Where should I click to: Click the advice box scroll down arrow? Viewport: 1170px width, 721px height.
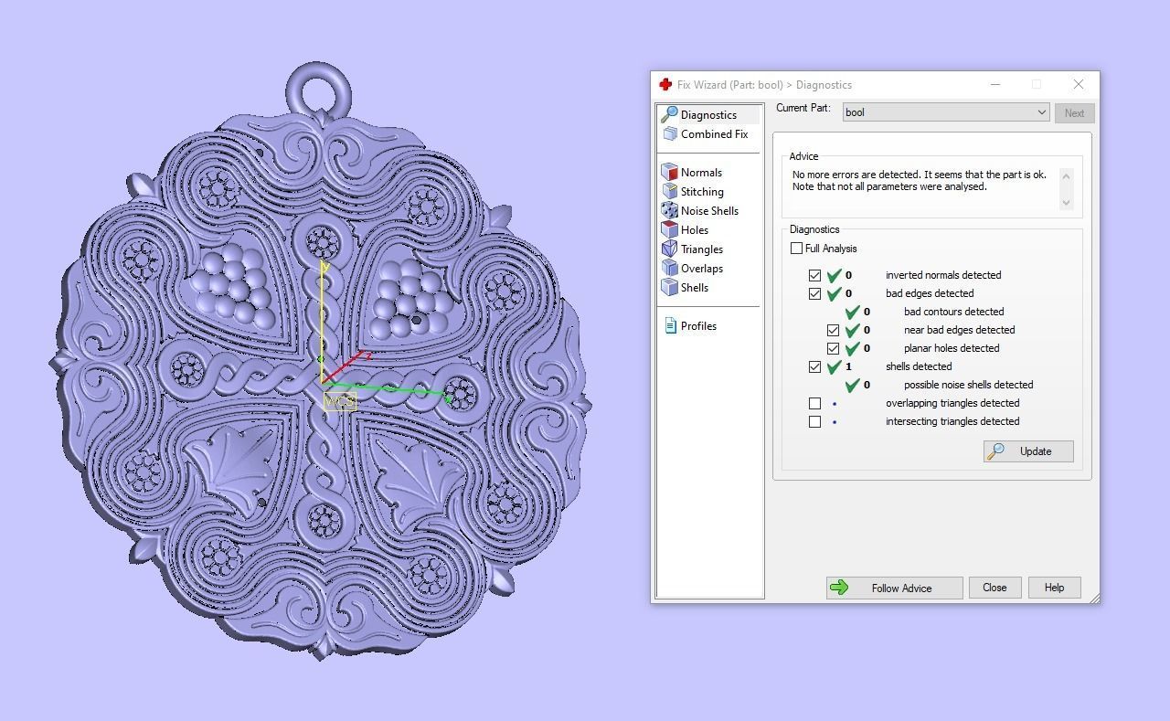pos(1066,203)
